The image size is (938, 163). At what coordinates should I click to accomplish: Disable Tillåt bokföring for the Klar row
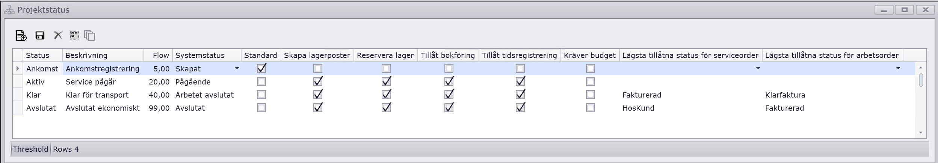(x=449, y=95)
